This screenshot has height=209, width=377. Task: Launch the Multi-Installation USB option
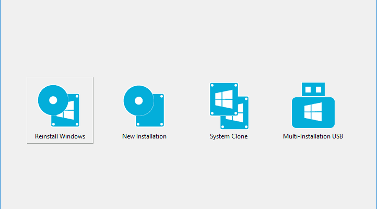[x=313, y=110]
